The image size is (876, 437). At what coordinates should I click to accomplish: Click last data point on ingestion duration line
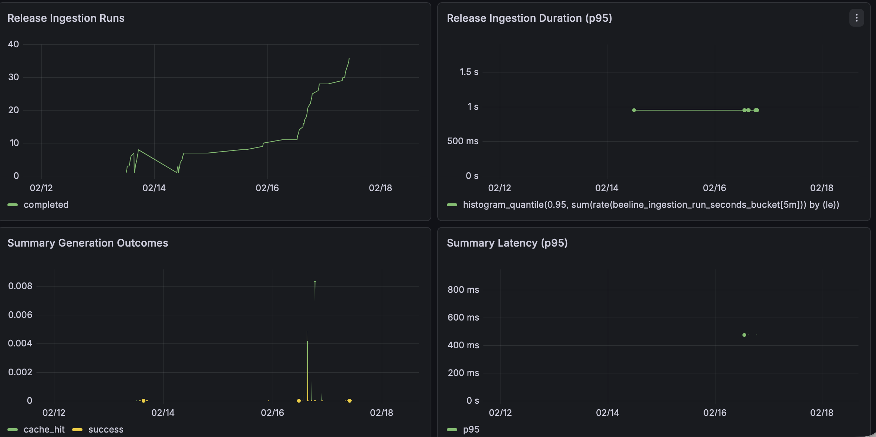[x=757, y=110]
